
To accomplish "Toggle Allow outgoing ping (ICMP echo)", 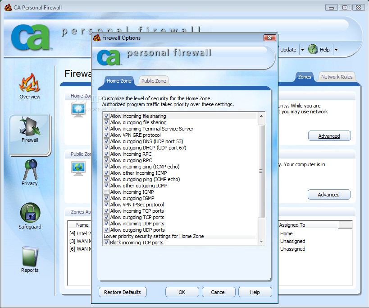I will tap(106, 179).
